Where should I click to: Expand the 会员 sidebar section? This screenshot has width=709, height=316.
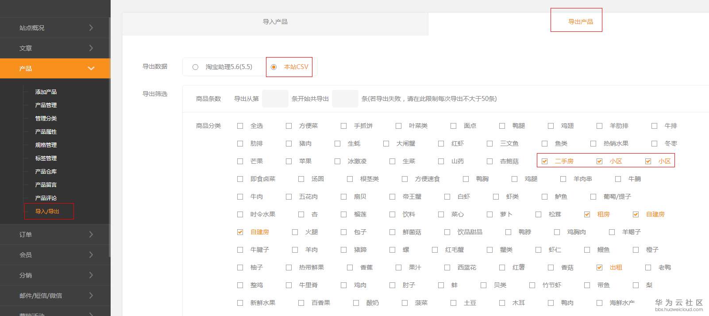point(55,254)
